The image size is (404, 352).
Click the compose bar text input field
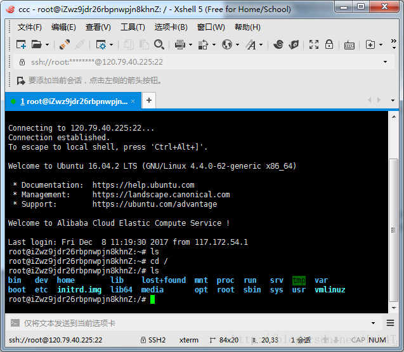tap(190, 323)
